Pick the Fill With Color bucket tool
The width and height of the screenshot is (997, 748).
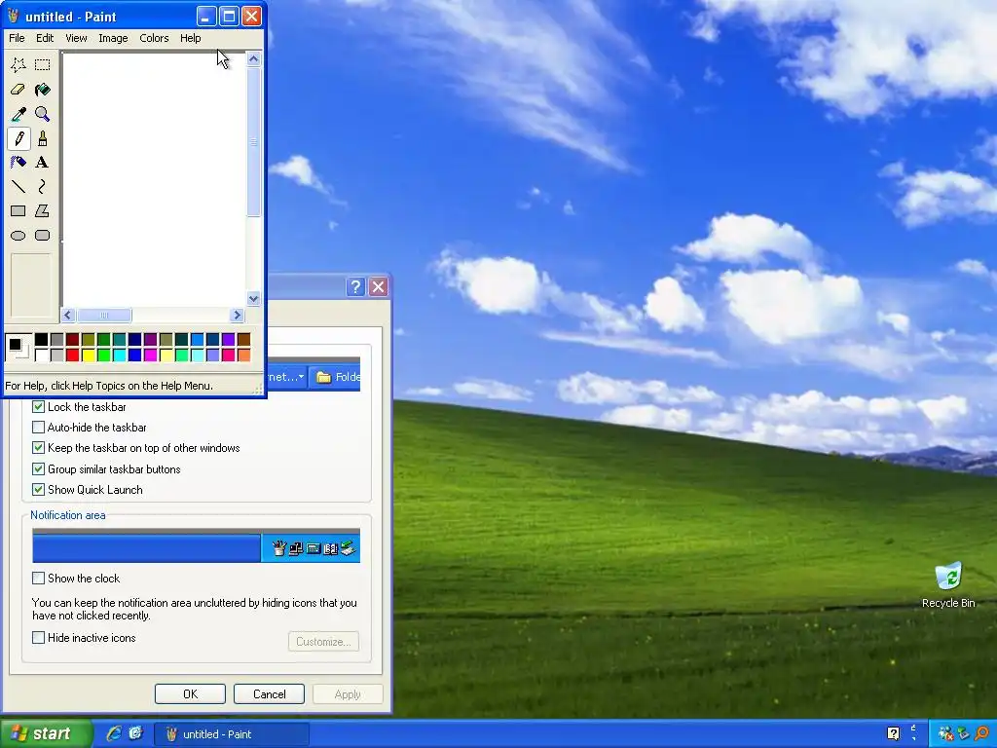pos(42,89)
